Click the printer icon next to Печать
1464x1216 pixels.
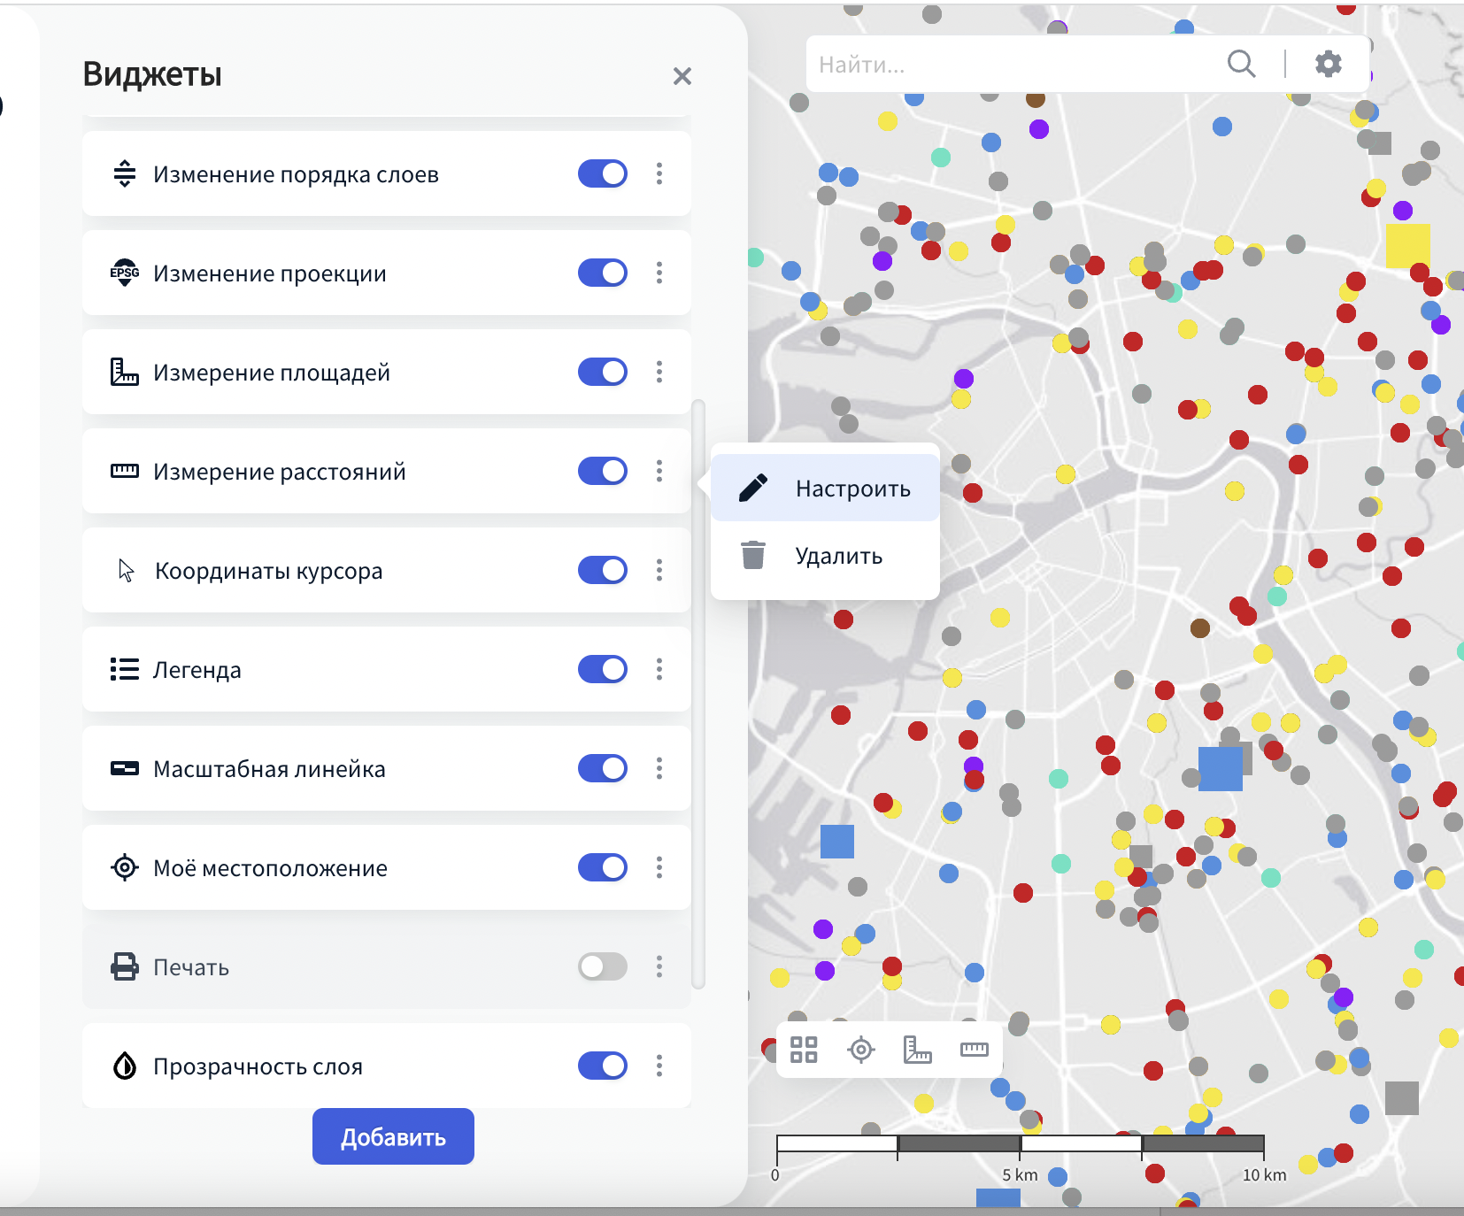[x=125, y=966]
